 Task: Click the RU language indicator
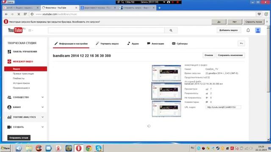coord(192,148)
